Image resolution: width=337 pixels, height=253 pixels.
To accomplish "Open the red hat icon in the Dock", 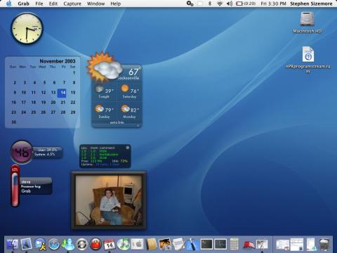I will click(x=249, y=245).
